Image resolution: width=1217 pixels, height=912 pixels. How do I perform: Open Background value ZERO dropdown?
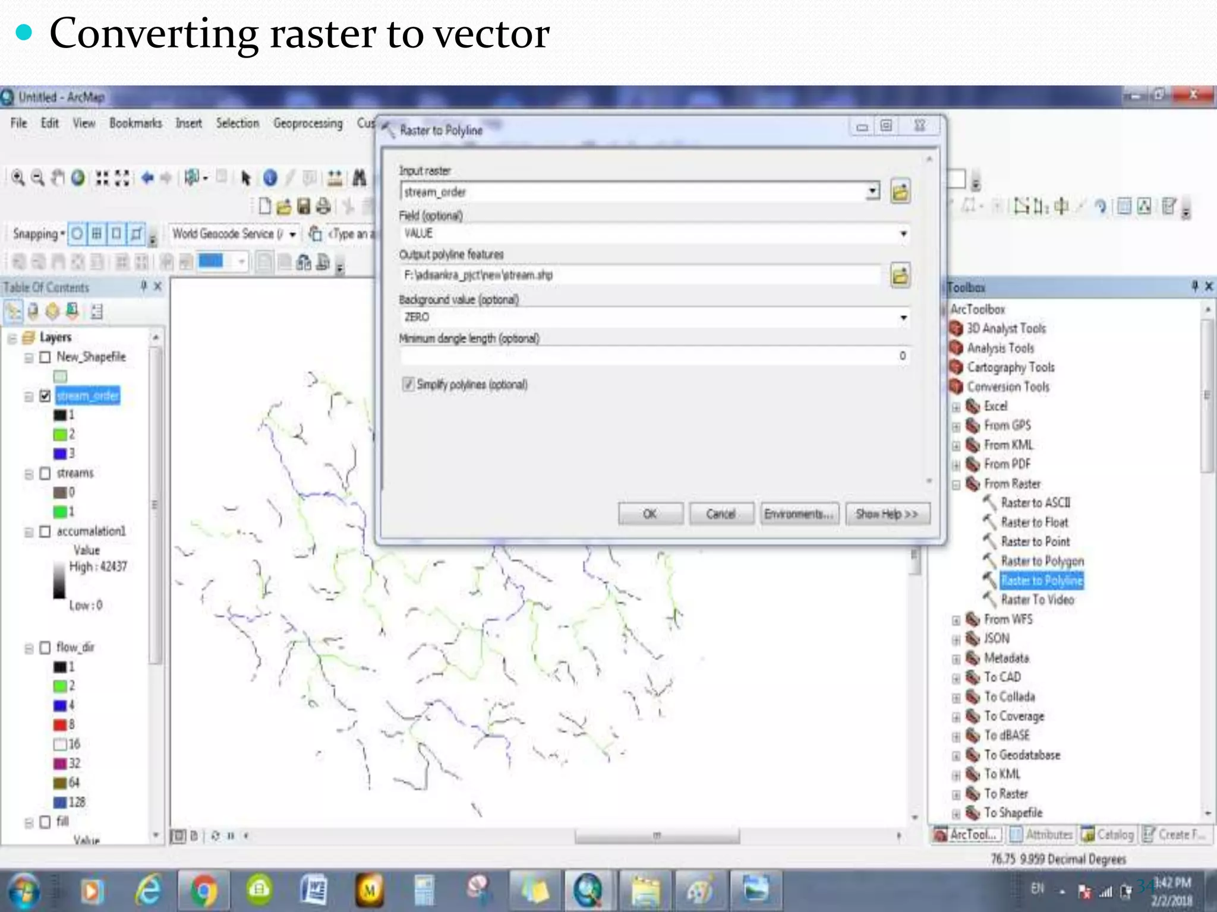click(x=903, y=317)
